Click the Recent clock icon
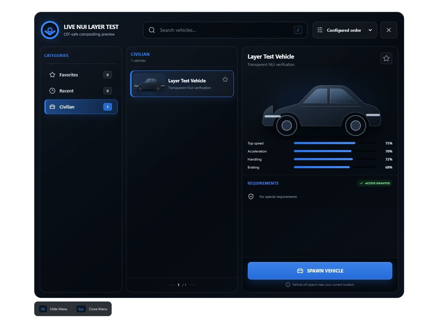 pos(52,91)
